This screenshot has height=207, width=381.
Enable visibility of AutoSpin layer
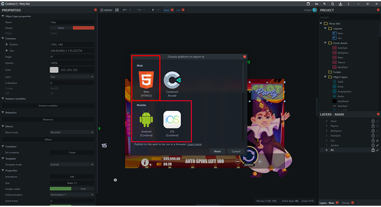[x=377, y=135]
